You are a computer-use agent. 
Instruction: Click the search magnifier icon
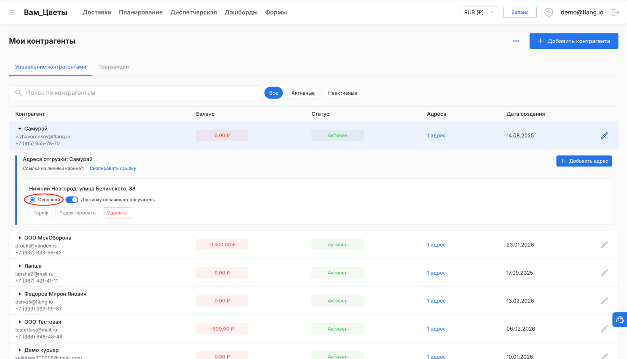pos(18,93)
